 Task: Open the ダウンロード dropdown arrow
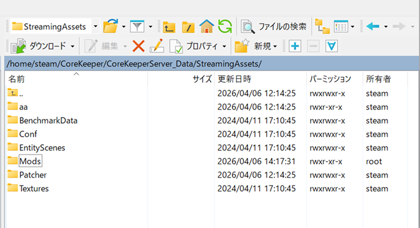coord(73,46)
